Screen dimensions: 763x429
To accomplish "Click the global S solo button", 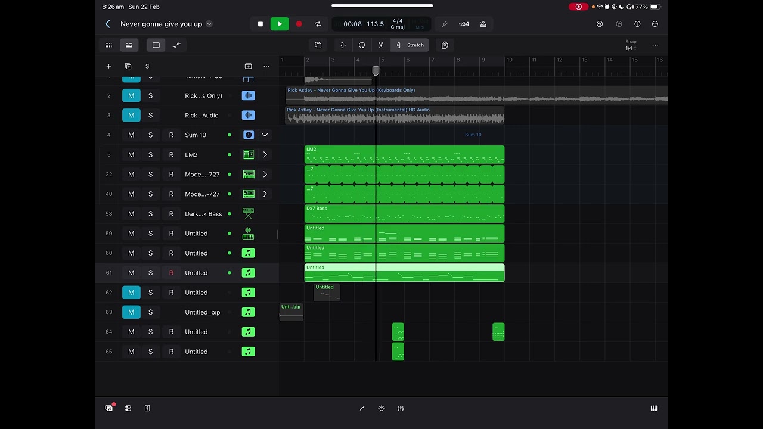I will tap(147, 66).
